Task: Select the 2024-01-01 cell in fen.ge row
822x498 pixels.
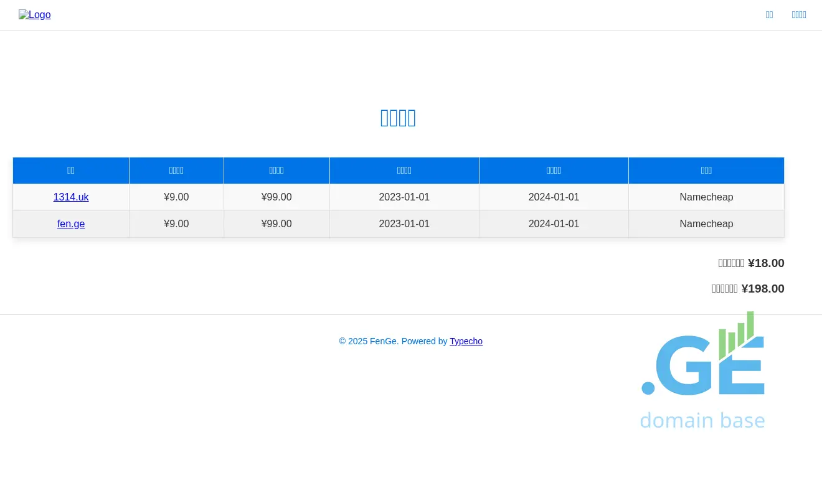Action: (554, 224)
